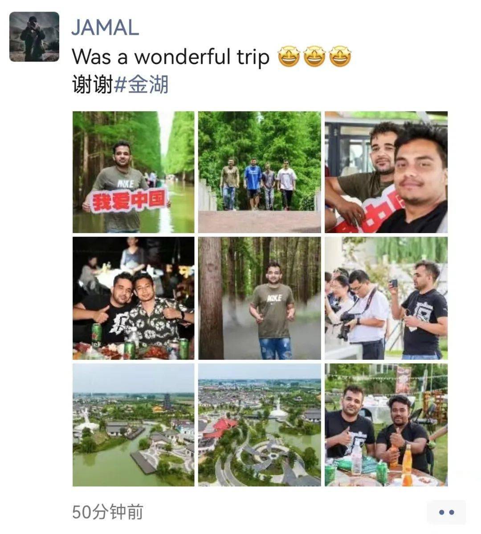Image resolution: width=481 pixels, height=534 pixels.
Task: Open the JAMAL username link
Action: point(105,28)
